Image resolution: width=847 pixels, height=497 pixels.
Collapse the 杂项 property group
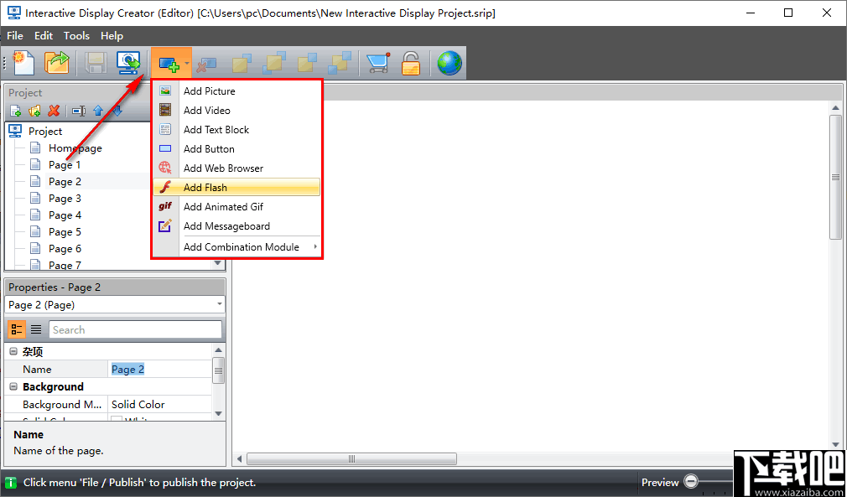click(13, 352)
